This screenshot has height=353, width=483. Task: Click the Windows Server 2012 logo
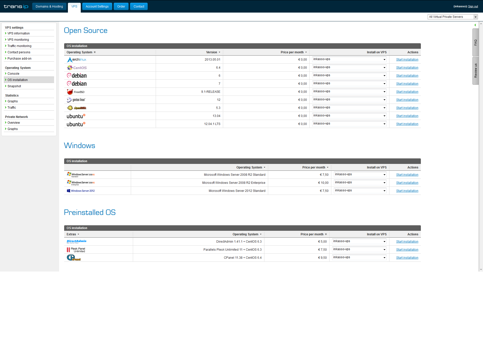coord(81,191)
